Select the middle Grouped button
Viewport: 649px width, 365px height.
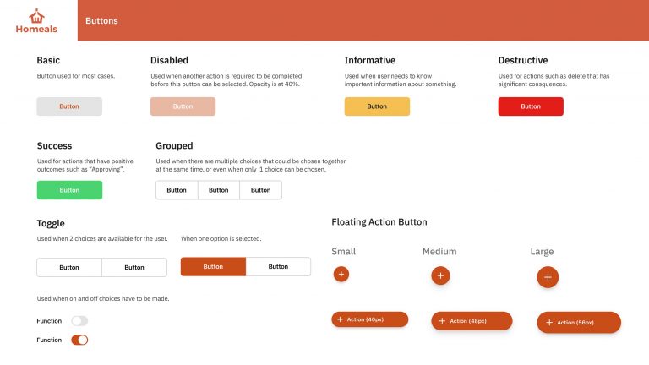pyautogui.click(x=219, y=190)
